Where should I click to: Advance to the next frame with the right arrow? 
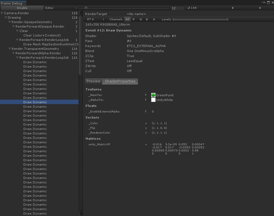[260, 8]
